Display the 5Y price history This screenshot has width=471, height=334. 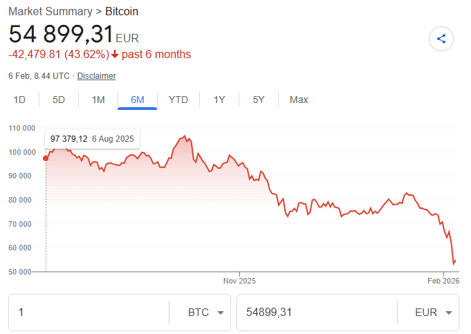tap(259, 100)
